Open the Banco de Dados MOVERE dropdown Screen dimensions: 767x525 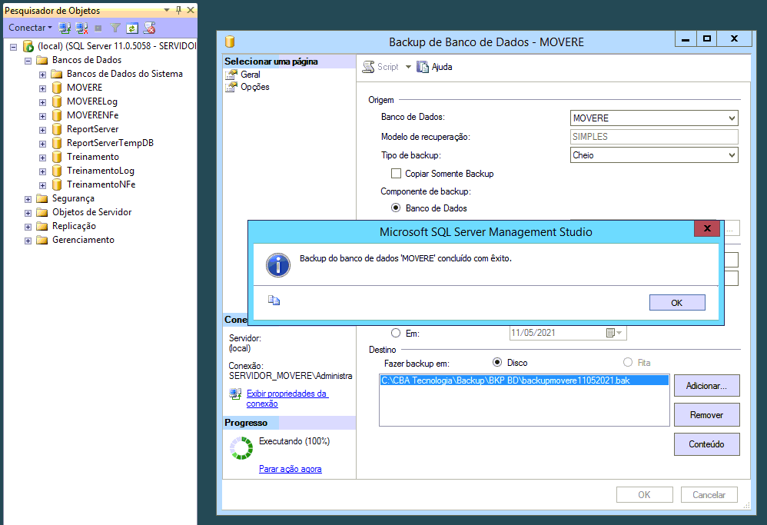[x=732, y=118]
